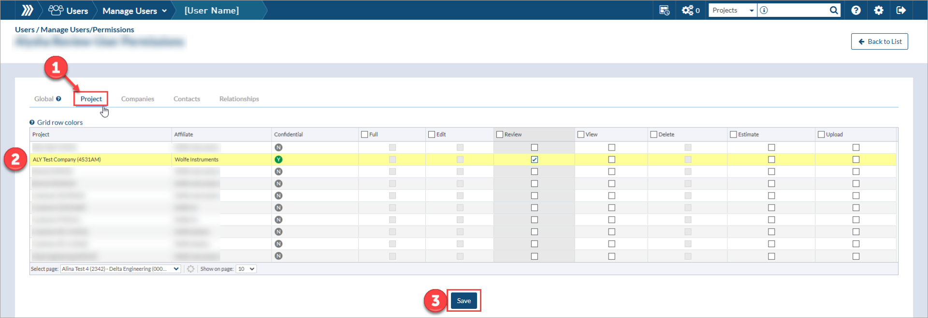Image resolution: width=928 pixels, height=318 pixels.
Task: Open the Users section with people icon
Action: click(68, 10)
